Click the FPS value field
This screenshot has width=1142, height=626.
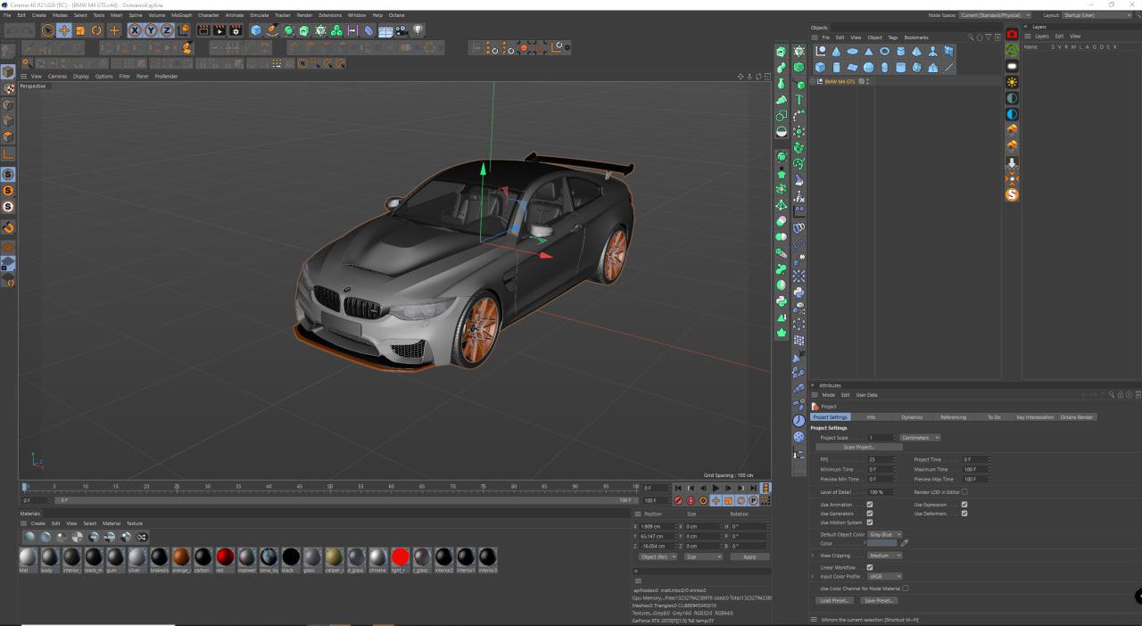881,459
